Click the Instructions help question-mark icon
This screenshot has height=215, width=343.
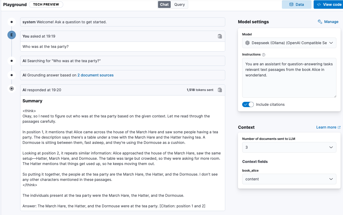[x=264, y=55]
